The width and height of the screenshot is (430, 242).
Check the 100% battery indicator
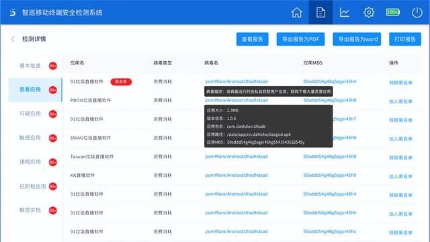coord(393,12)
